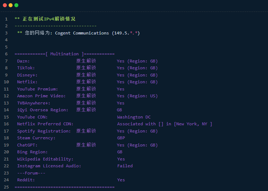
Task: Click the Amazon Prime Video US region result
Action: [137, 96]
